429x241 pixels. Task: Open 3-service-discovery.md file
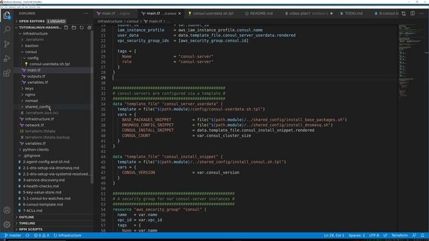click(44, 180)
